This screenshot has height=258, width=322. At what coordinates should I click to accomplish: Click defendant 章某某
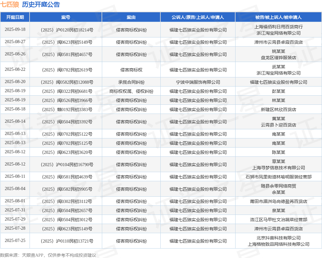pos(279,161)
